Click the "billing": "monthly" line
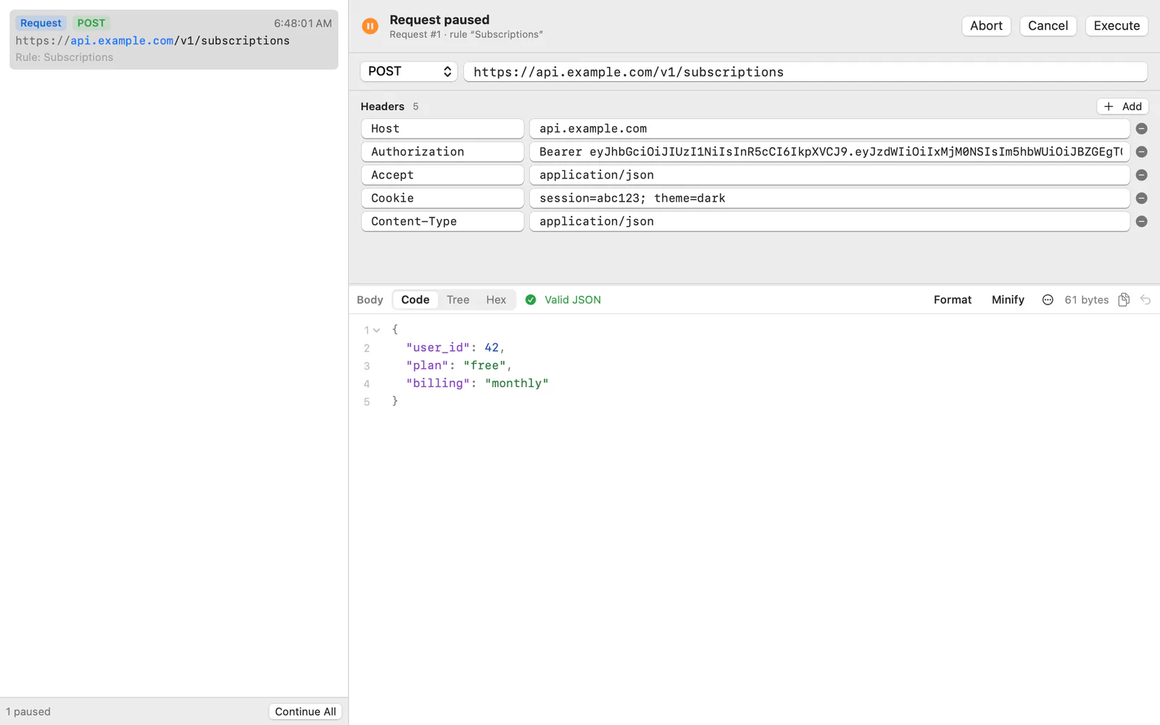The width and height of the screenshot is (1160, 725). tap(477, 383)
